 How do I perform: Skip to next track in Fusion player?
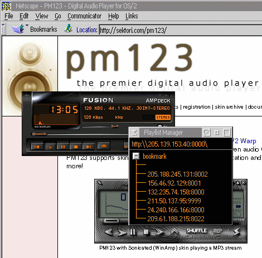pyautogui.click(x=89, y=147)
